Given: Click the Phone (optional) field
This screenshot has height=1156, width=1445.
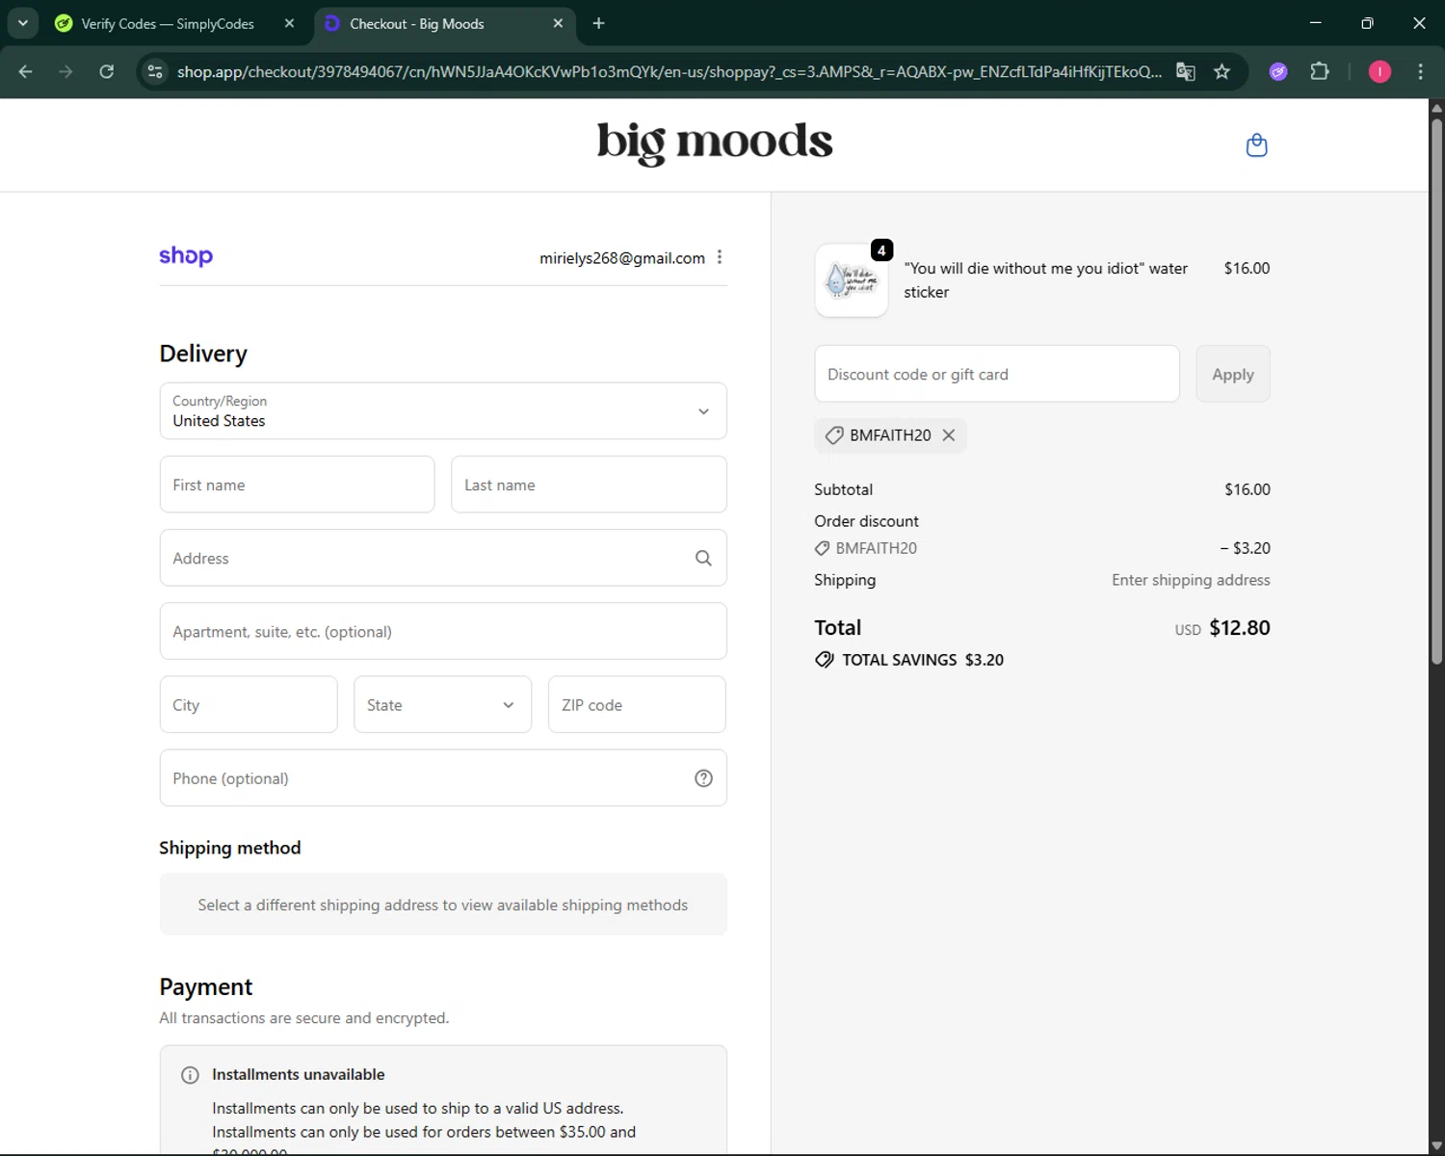Looking at the screenshot, I should pos(443,778).
